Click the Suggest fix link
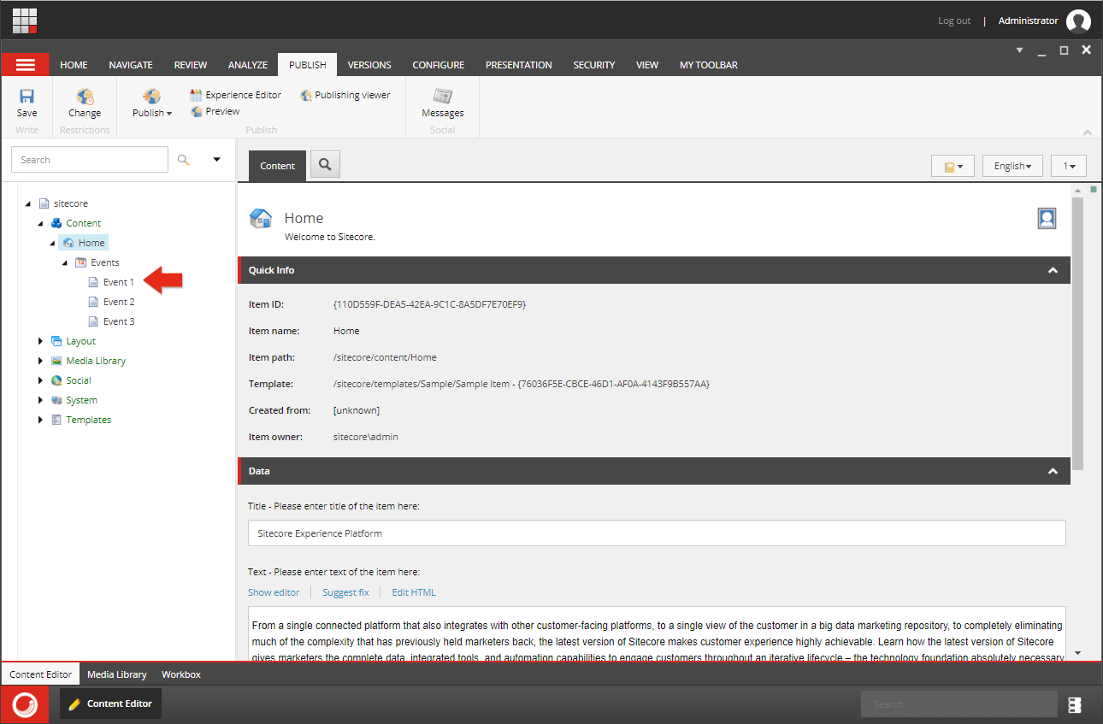Viewport: 1103px width, 724px height. (345, 592)
